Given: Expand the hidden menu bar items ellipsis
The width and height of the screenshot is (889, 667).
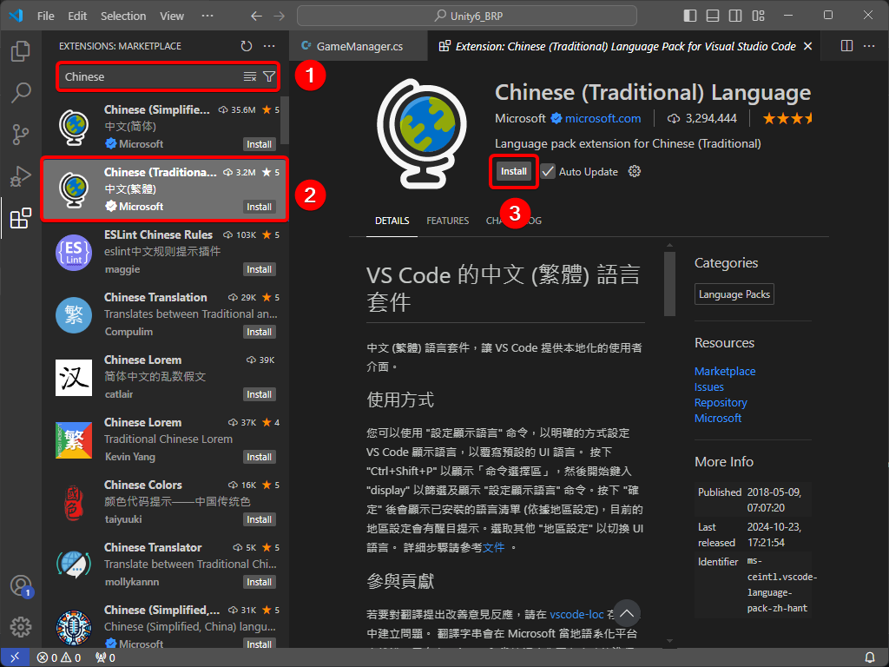Looking at the screenshot, I should 207,16.
